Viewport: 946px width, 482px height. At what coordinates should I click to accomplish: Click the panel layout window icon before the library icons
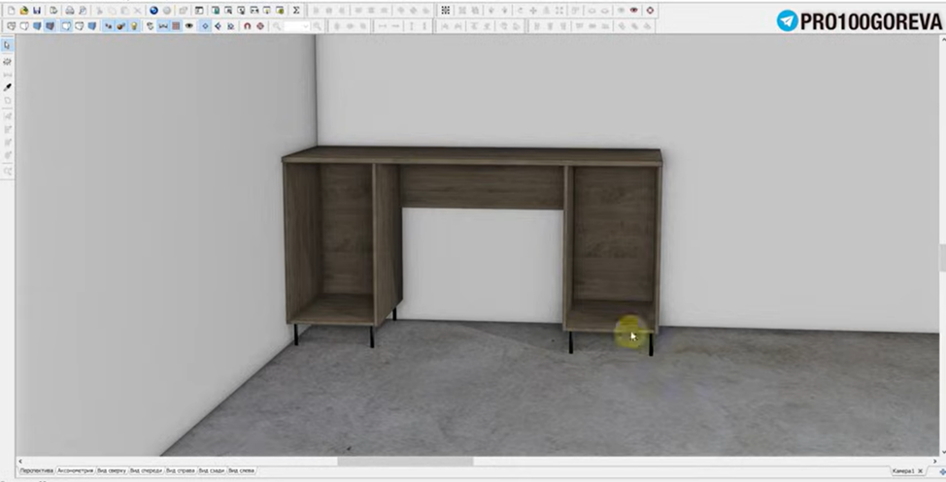[x=198, y=11]
